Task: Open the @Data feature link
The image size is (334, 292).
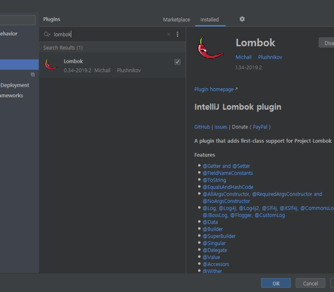Action: click(210, 222)
